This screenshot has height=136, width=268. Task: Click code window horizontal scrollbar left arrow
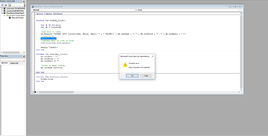[x=38, y=92]
